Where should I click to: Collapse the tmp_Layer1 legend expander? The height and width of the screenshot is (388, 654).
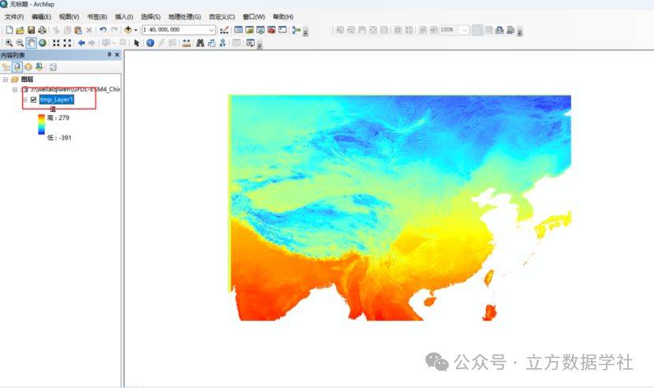click(24, 99)
